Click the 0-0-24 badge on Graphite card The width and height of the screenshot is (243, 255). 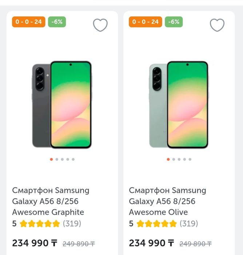[x=29, y=22]
